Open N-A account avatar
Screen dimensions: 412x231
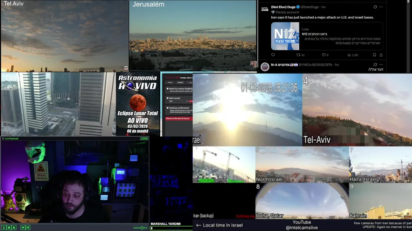[265, 67]
